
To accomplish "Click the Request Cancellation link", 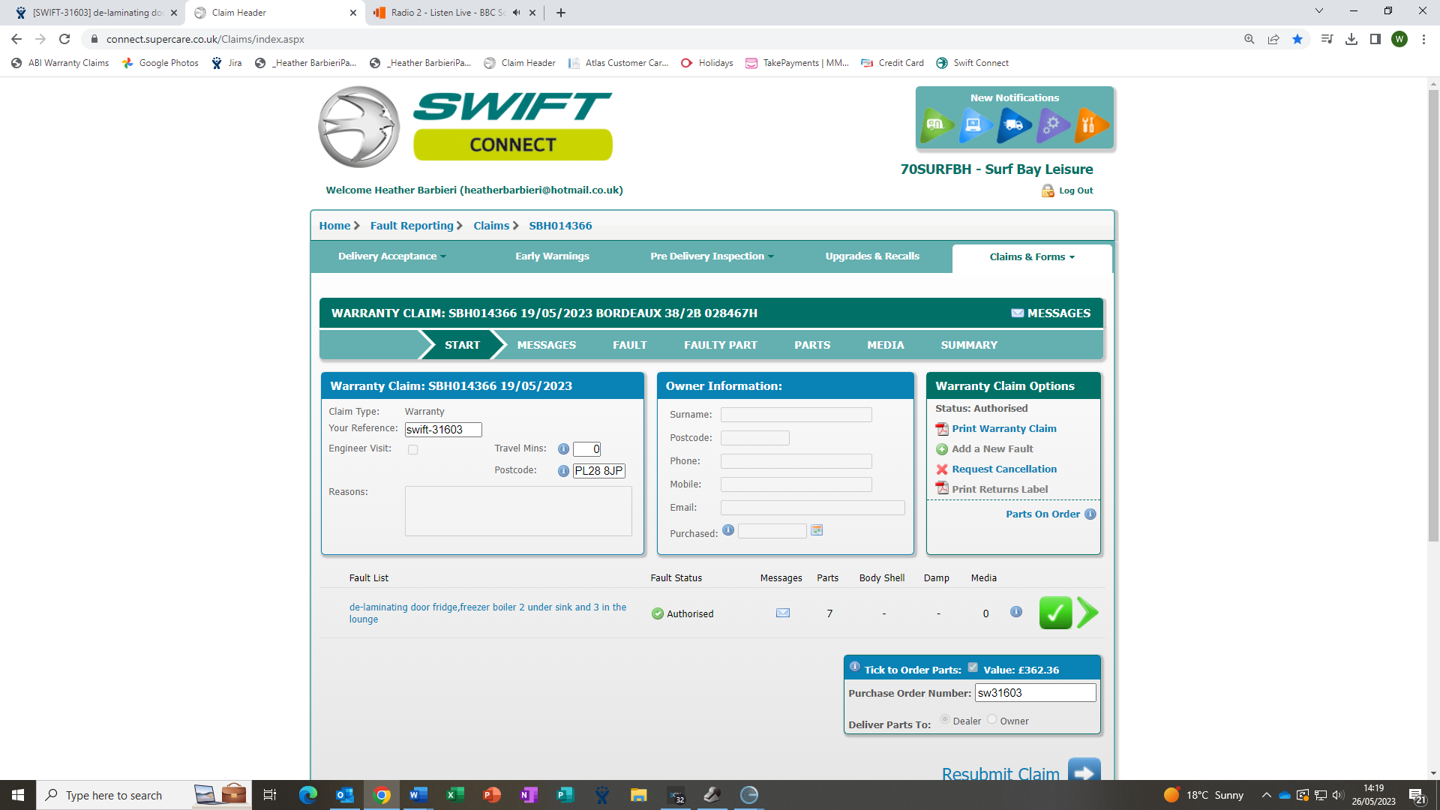I will click(1003, 469).
